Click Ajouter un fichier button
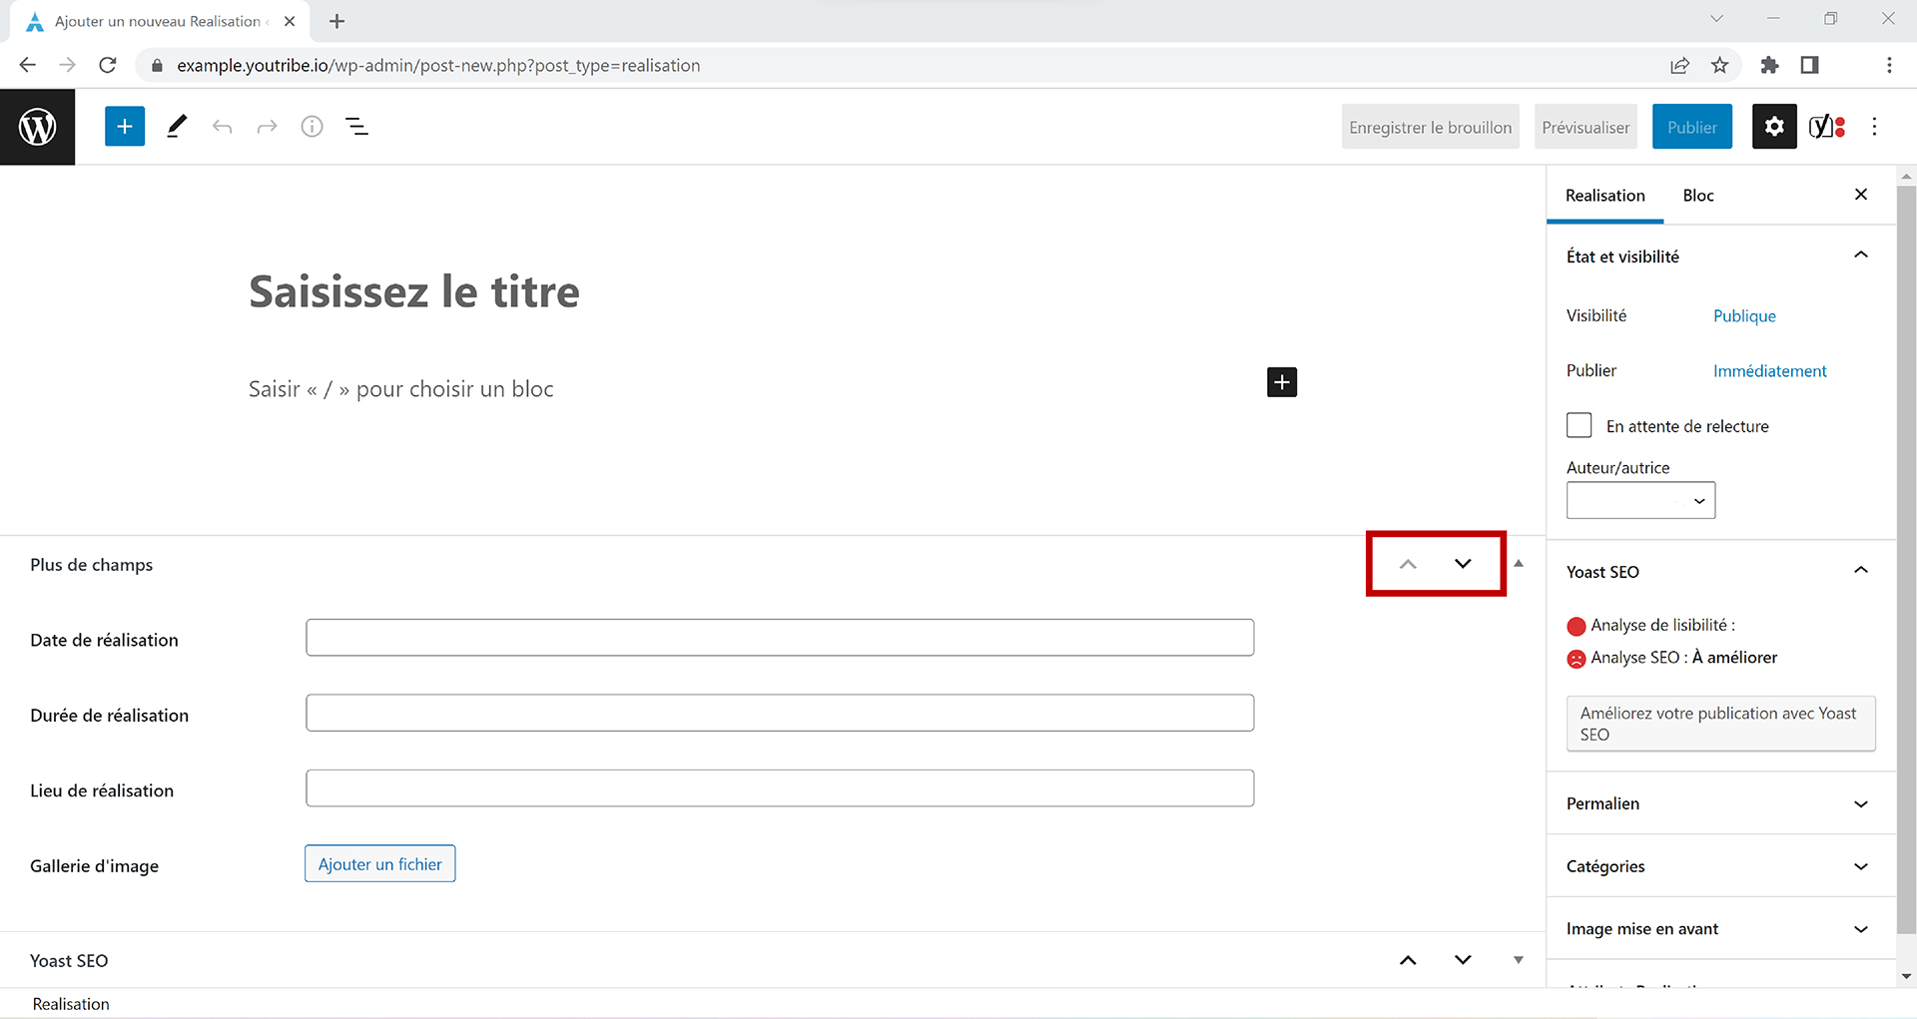Viewport: 1917px width, 1019px height. coord(380,864)
